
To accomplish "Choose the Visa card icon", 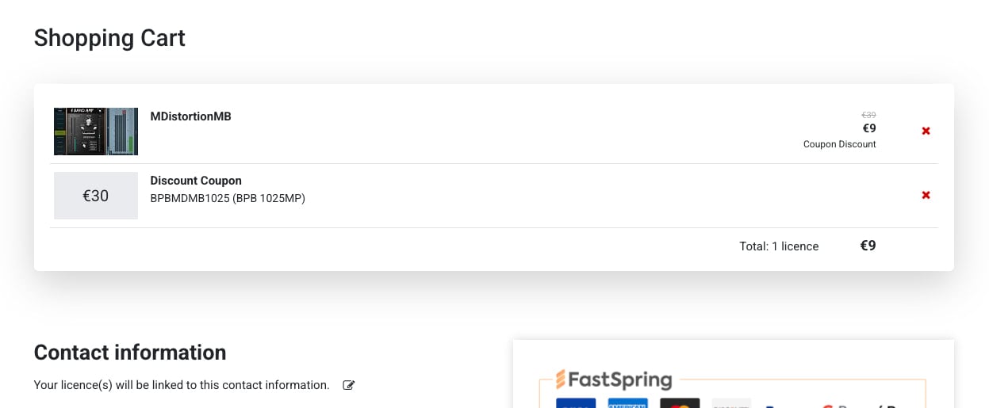I will coord(576,403).
